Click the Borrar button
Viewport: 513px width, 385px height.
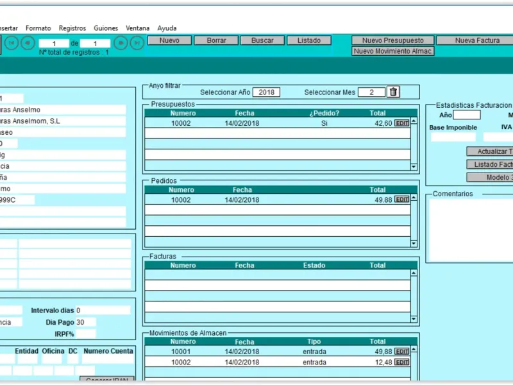point(216,40)
